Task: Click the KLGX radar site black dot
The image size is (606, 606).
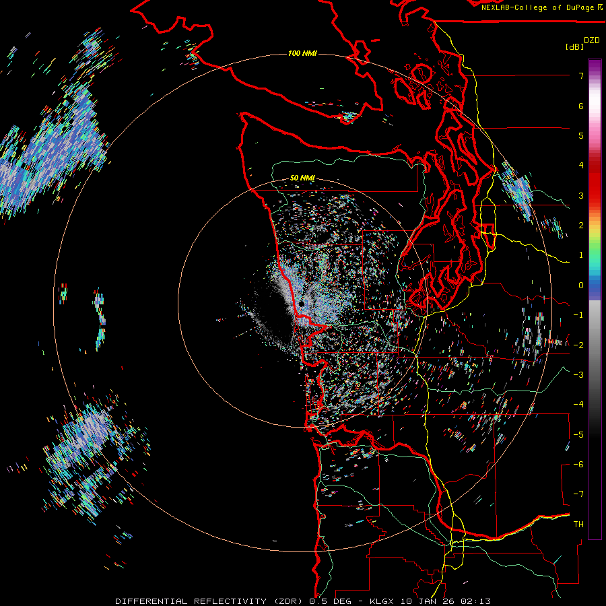Action: (x=301, y=304)
